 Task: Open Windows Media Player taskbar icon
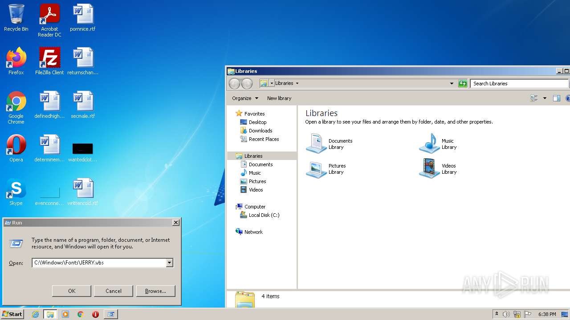[65, 314]
